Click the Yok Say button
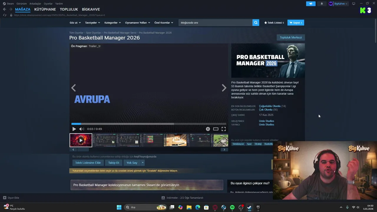This screenshot has width=377, height=212. coord(132,163)
